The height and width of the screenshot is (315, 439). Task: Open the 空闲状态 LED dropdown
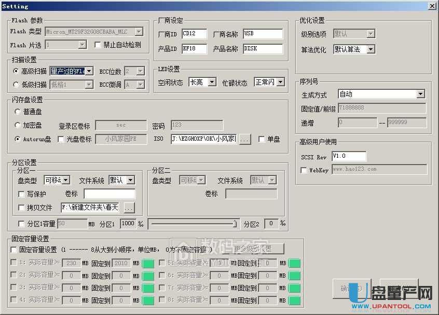coord(211,81)
